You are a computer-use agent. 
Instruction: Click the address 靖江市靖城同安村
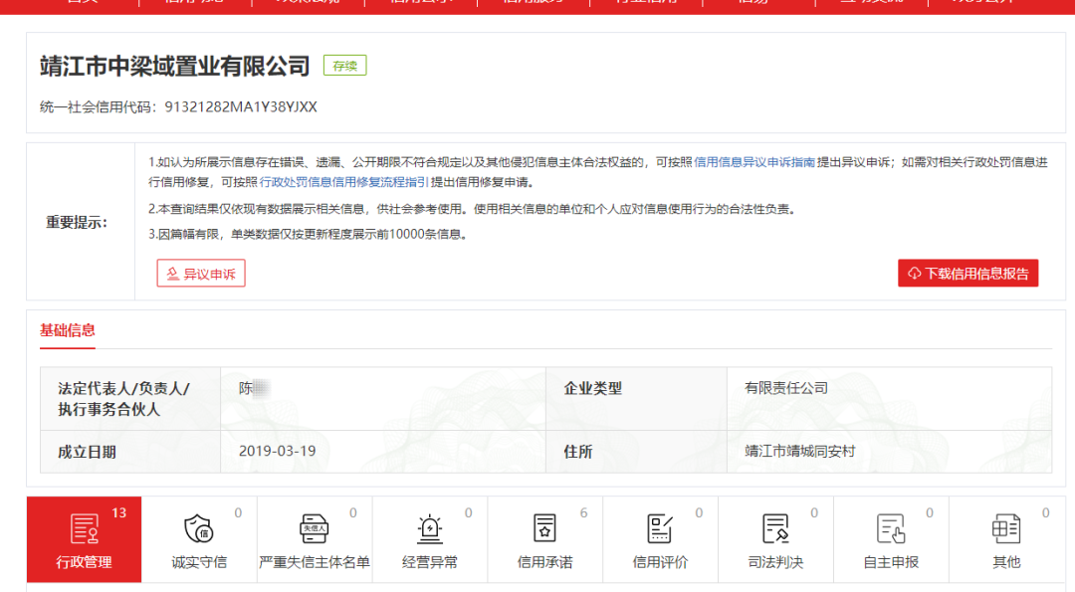(800, 452)
